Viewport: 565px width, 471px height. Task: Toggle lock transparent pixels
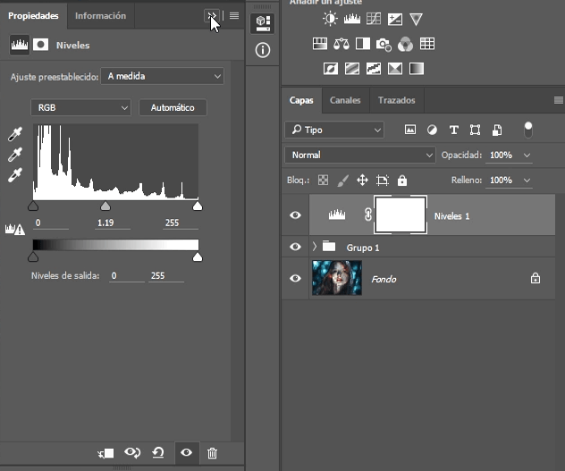point(323,180)
